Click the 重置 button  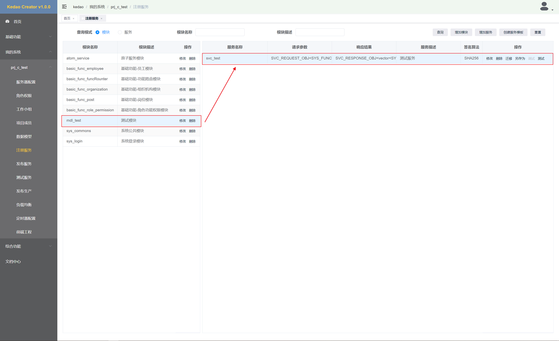pyautogui.click(x=538, y=32)
